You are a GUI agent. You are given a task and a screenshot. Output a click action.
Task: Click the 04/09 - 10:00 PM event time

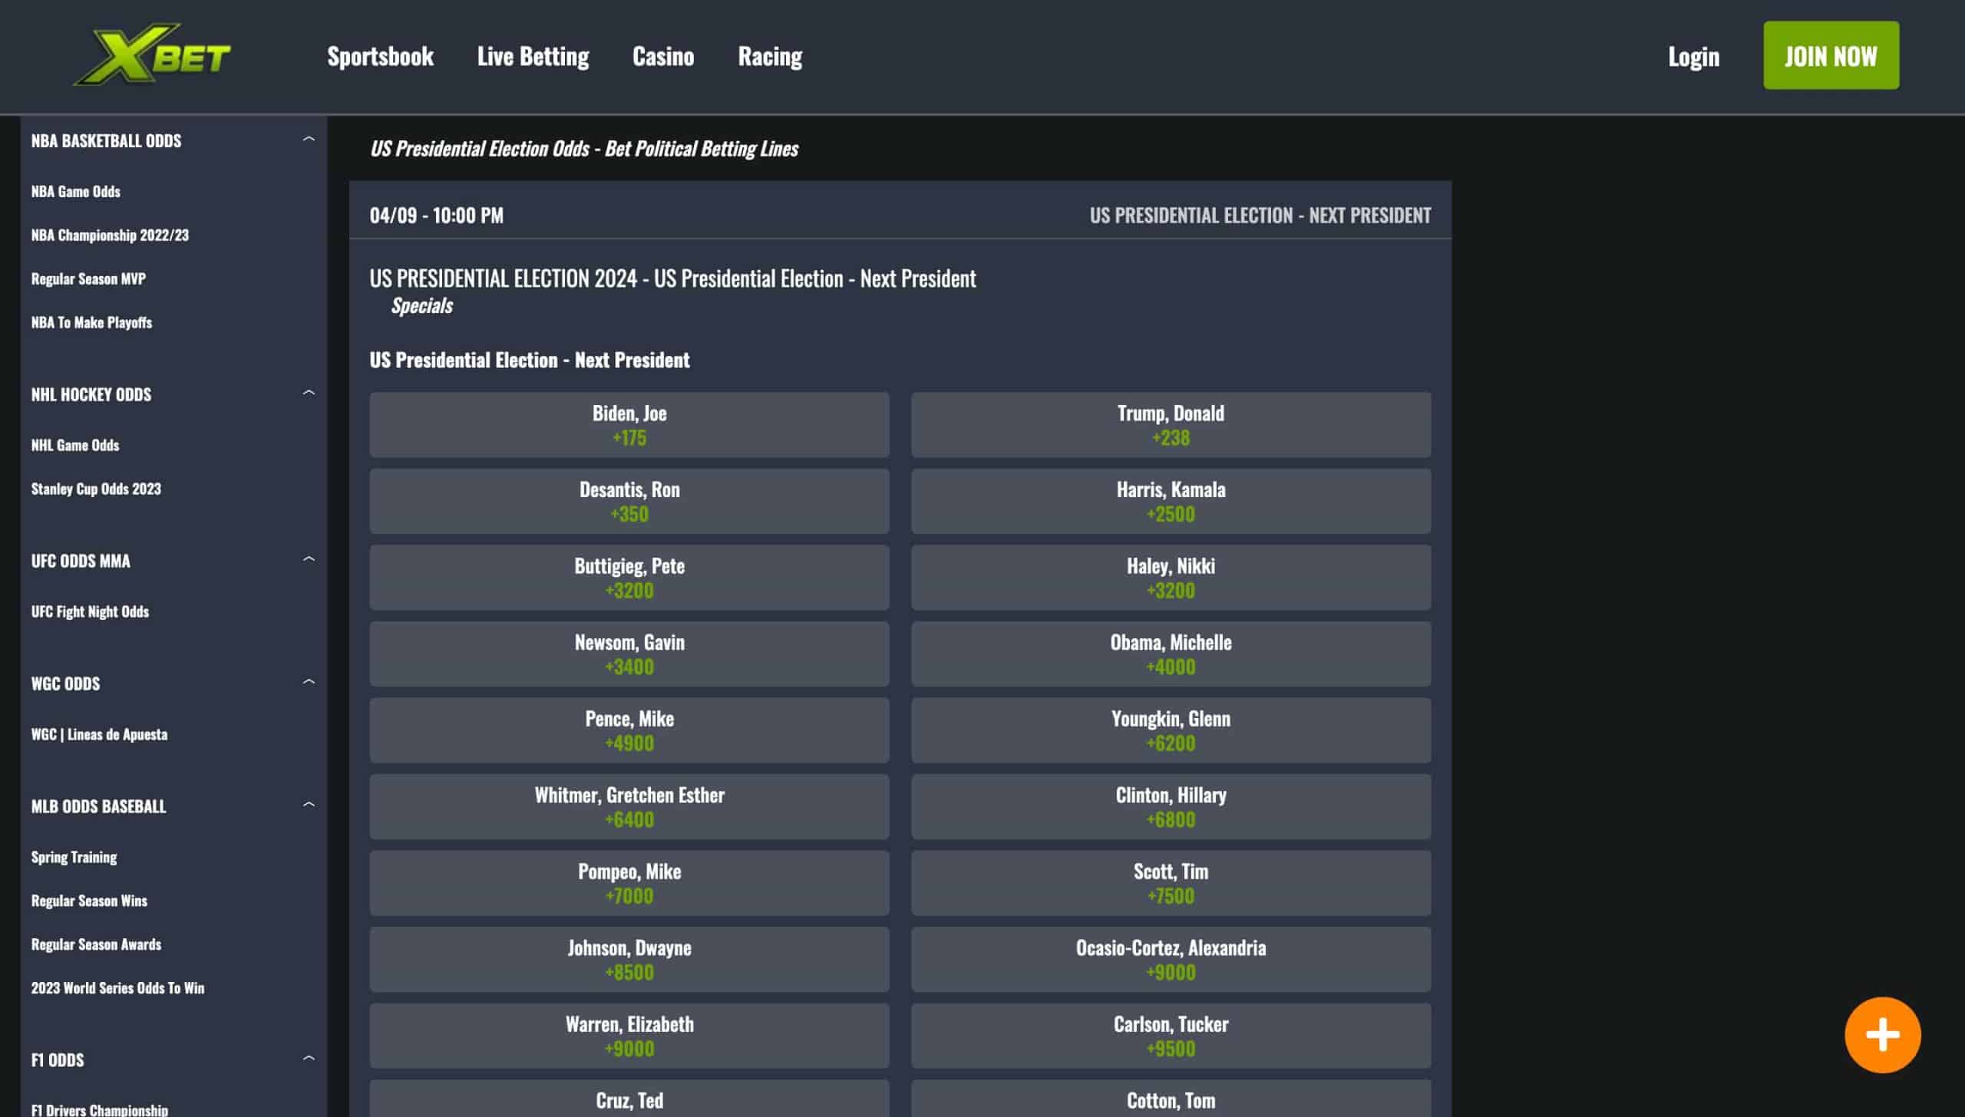tap(437, 216)
